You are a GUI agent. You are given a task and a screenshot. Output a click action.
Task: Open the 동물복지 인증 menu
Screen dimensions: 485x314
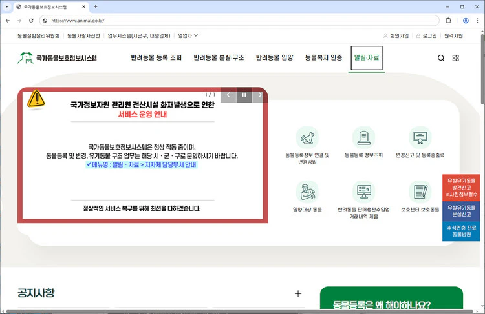pyautogui.click(x=323, y=57)
